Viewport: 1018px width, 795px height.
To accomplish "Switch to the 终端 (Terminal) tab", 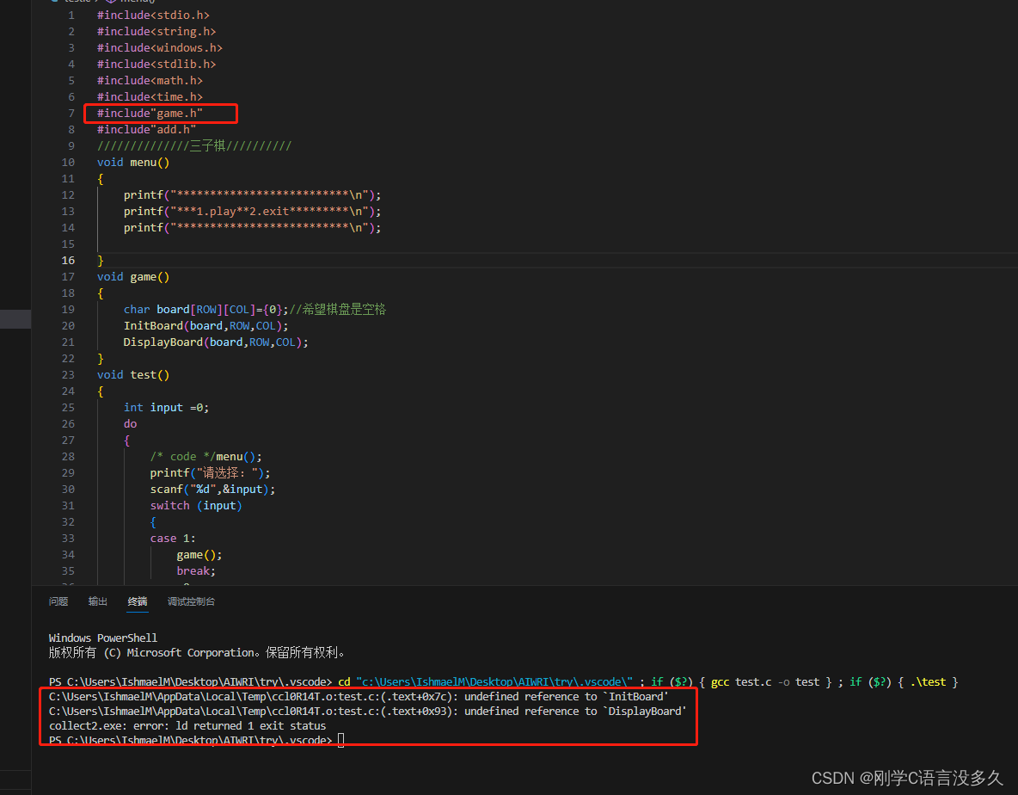I will point(137,601).
